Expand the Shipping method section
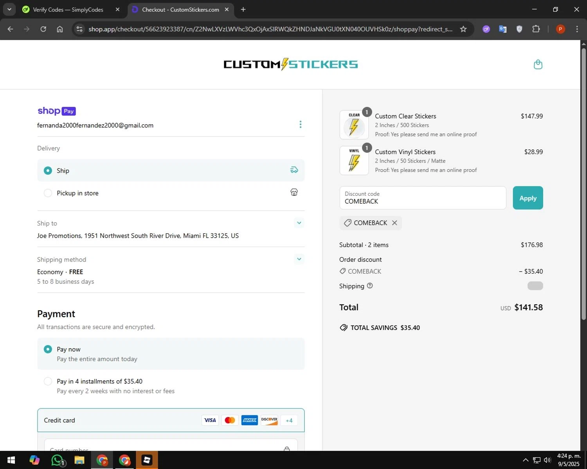The image size is (587, 469). [x=299, y=259]
